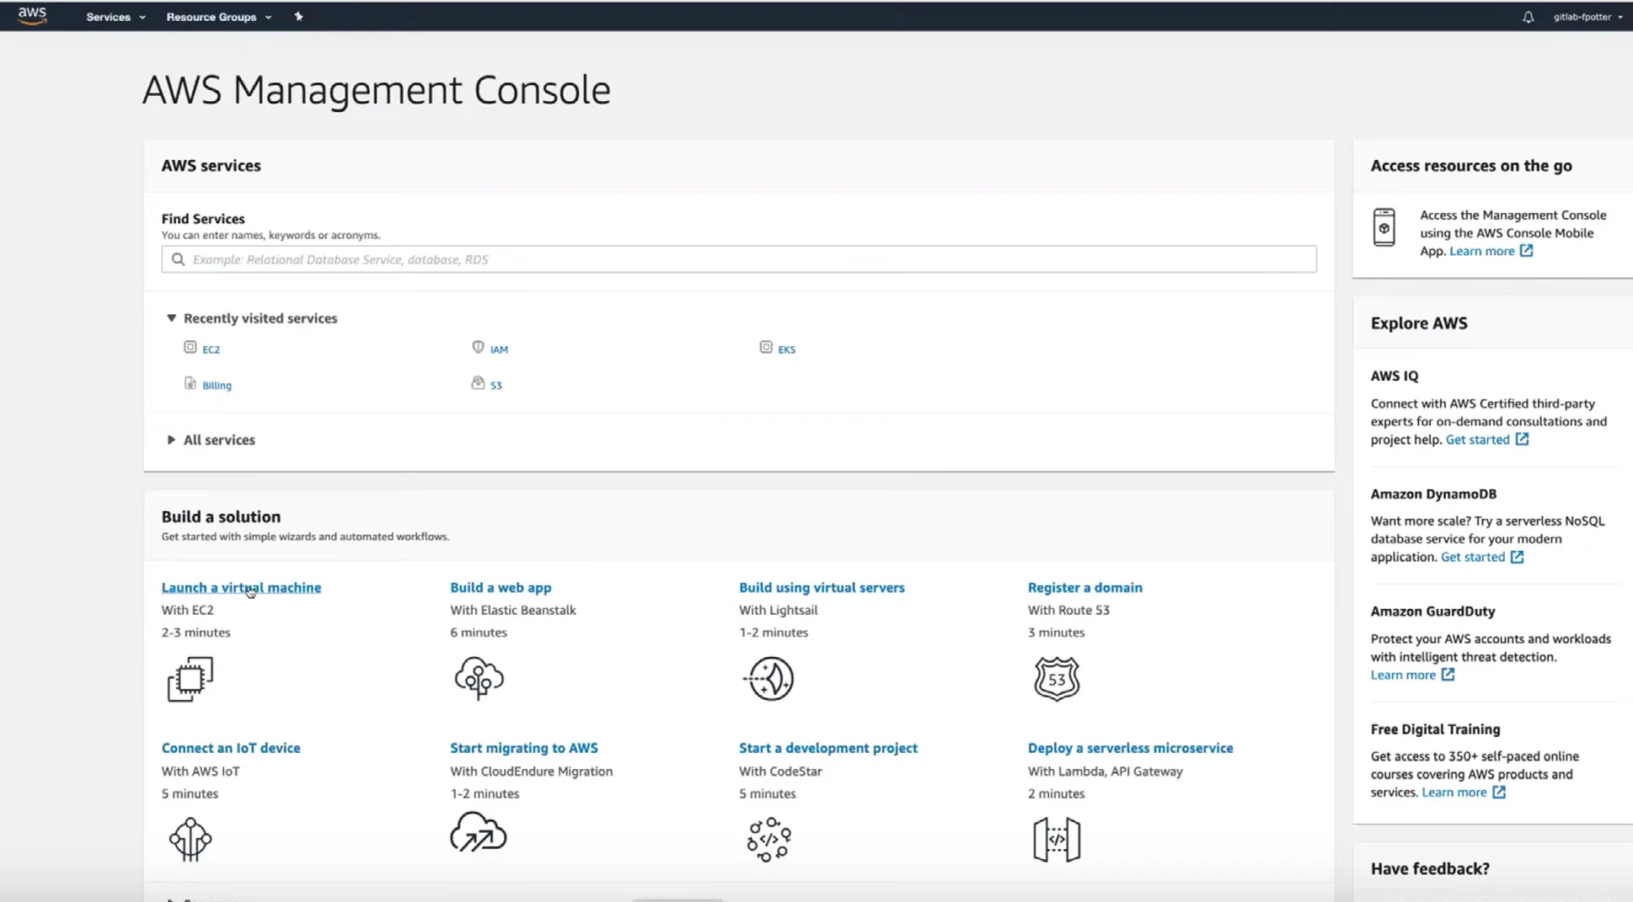Expand the All services section
This screenshot has height=902, width=1633.
click(x=171, y=440)
